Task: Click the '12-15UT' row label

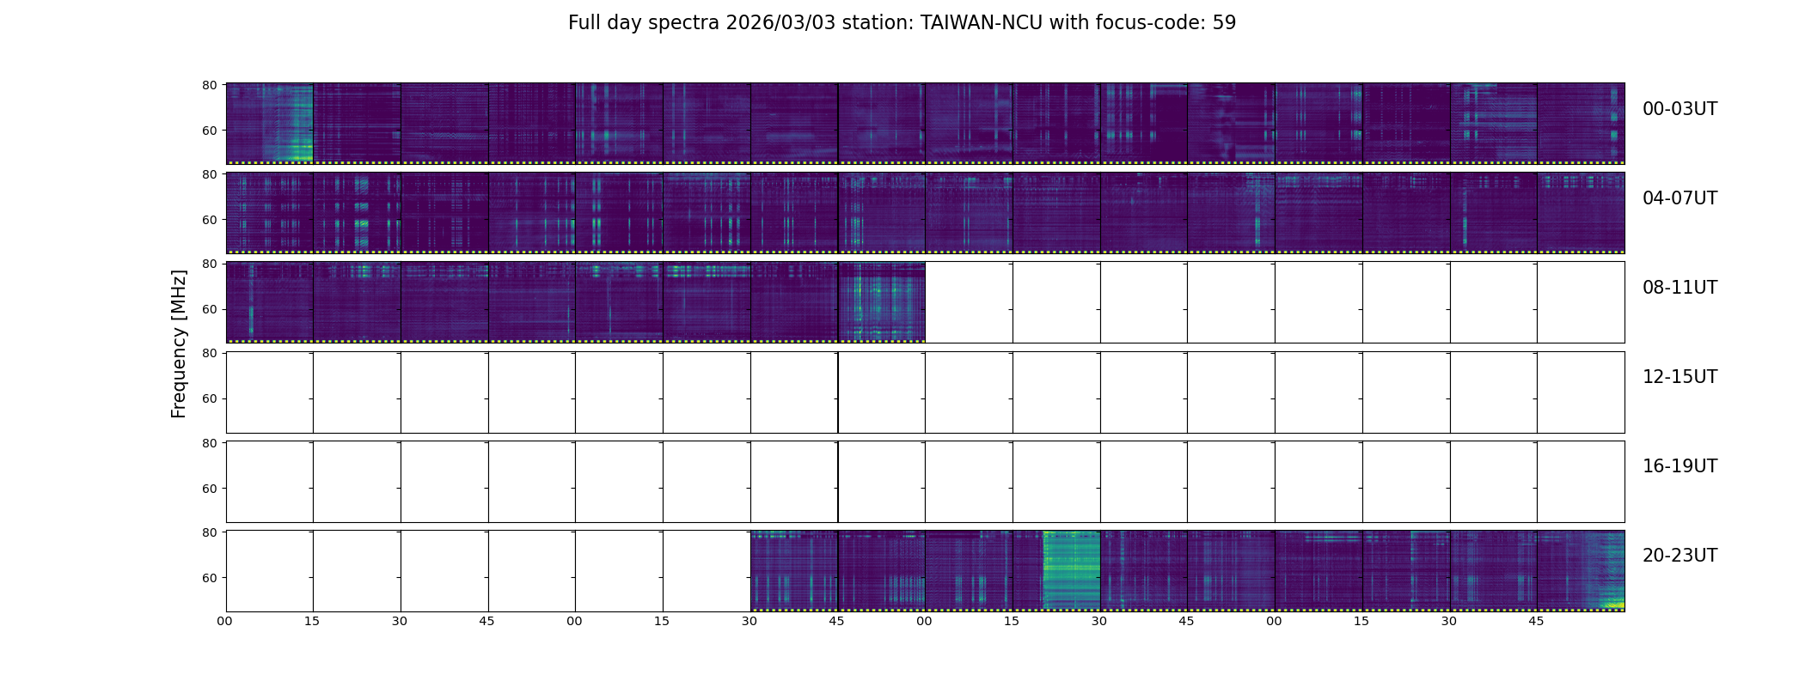Action: [1680, 377]
